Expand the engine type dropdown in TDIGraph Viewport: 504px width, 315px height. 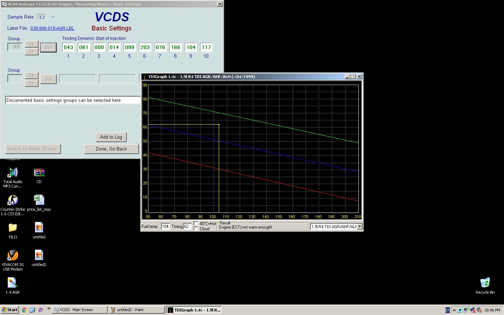pos(359,227)
